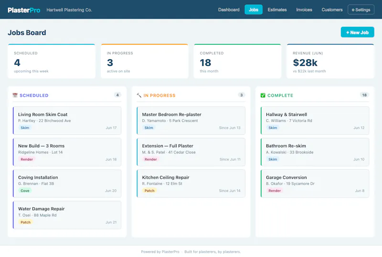Open the Garage Conversion job card
This screenshot has width=382, height=257.
click(315, 184)
